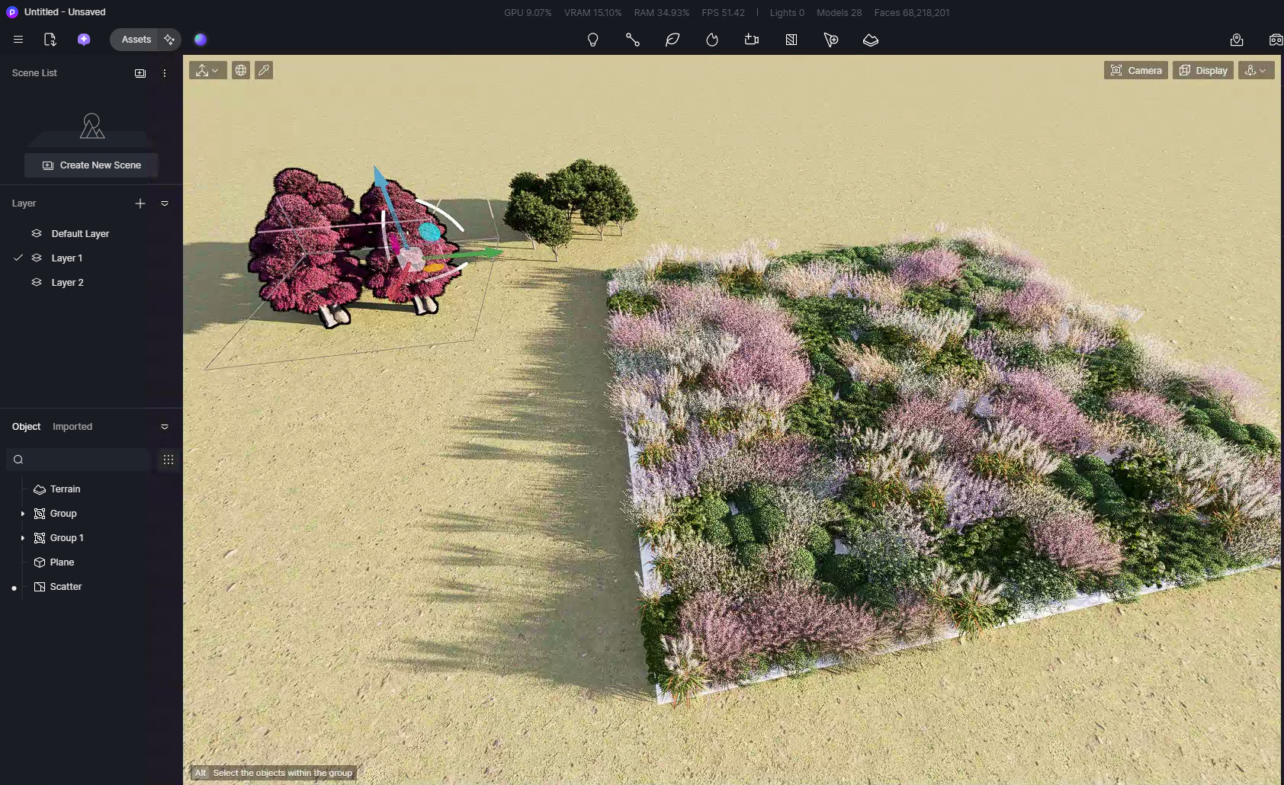
Task: Expand the Group 1 tree item arrow
Action: tap(23, 538)
